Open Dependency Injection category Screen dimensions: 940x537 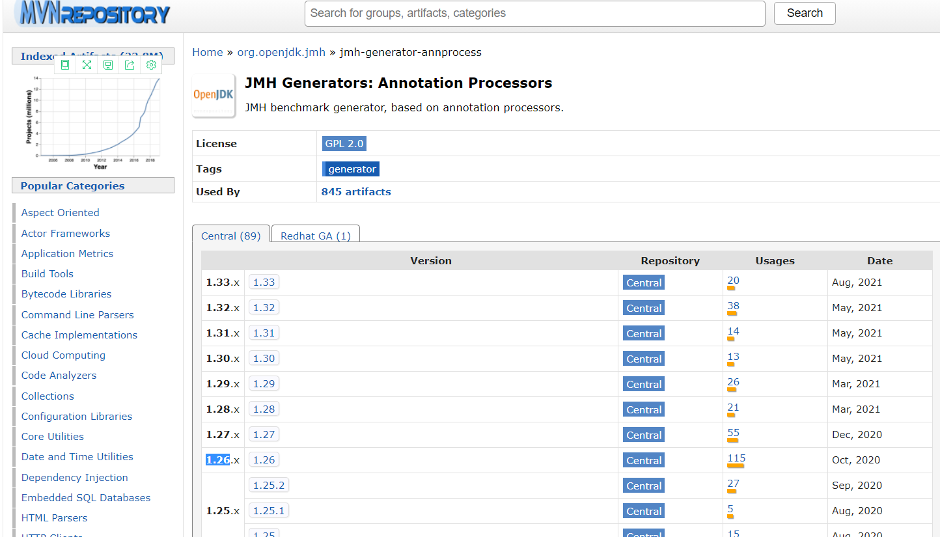click(74, 478)
